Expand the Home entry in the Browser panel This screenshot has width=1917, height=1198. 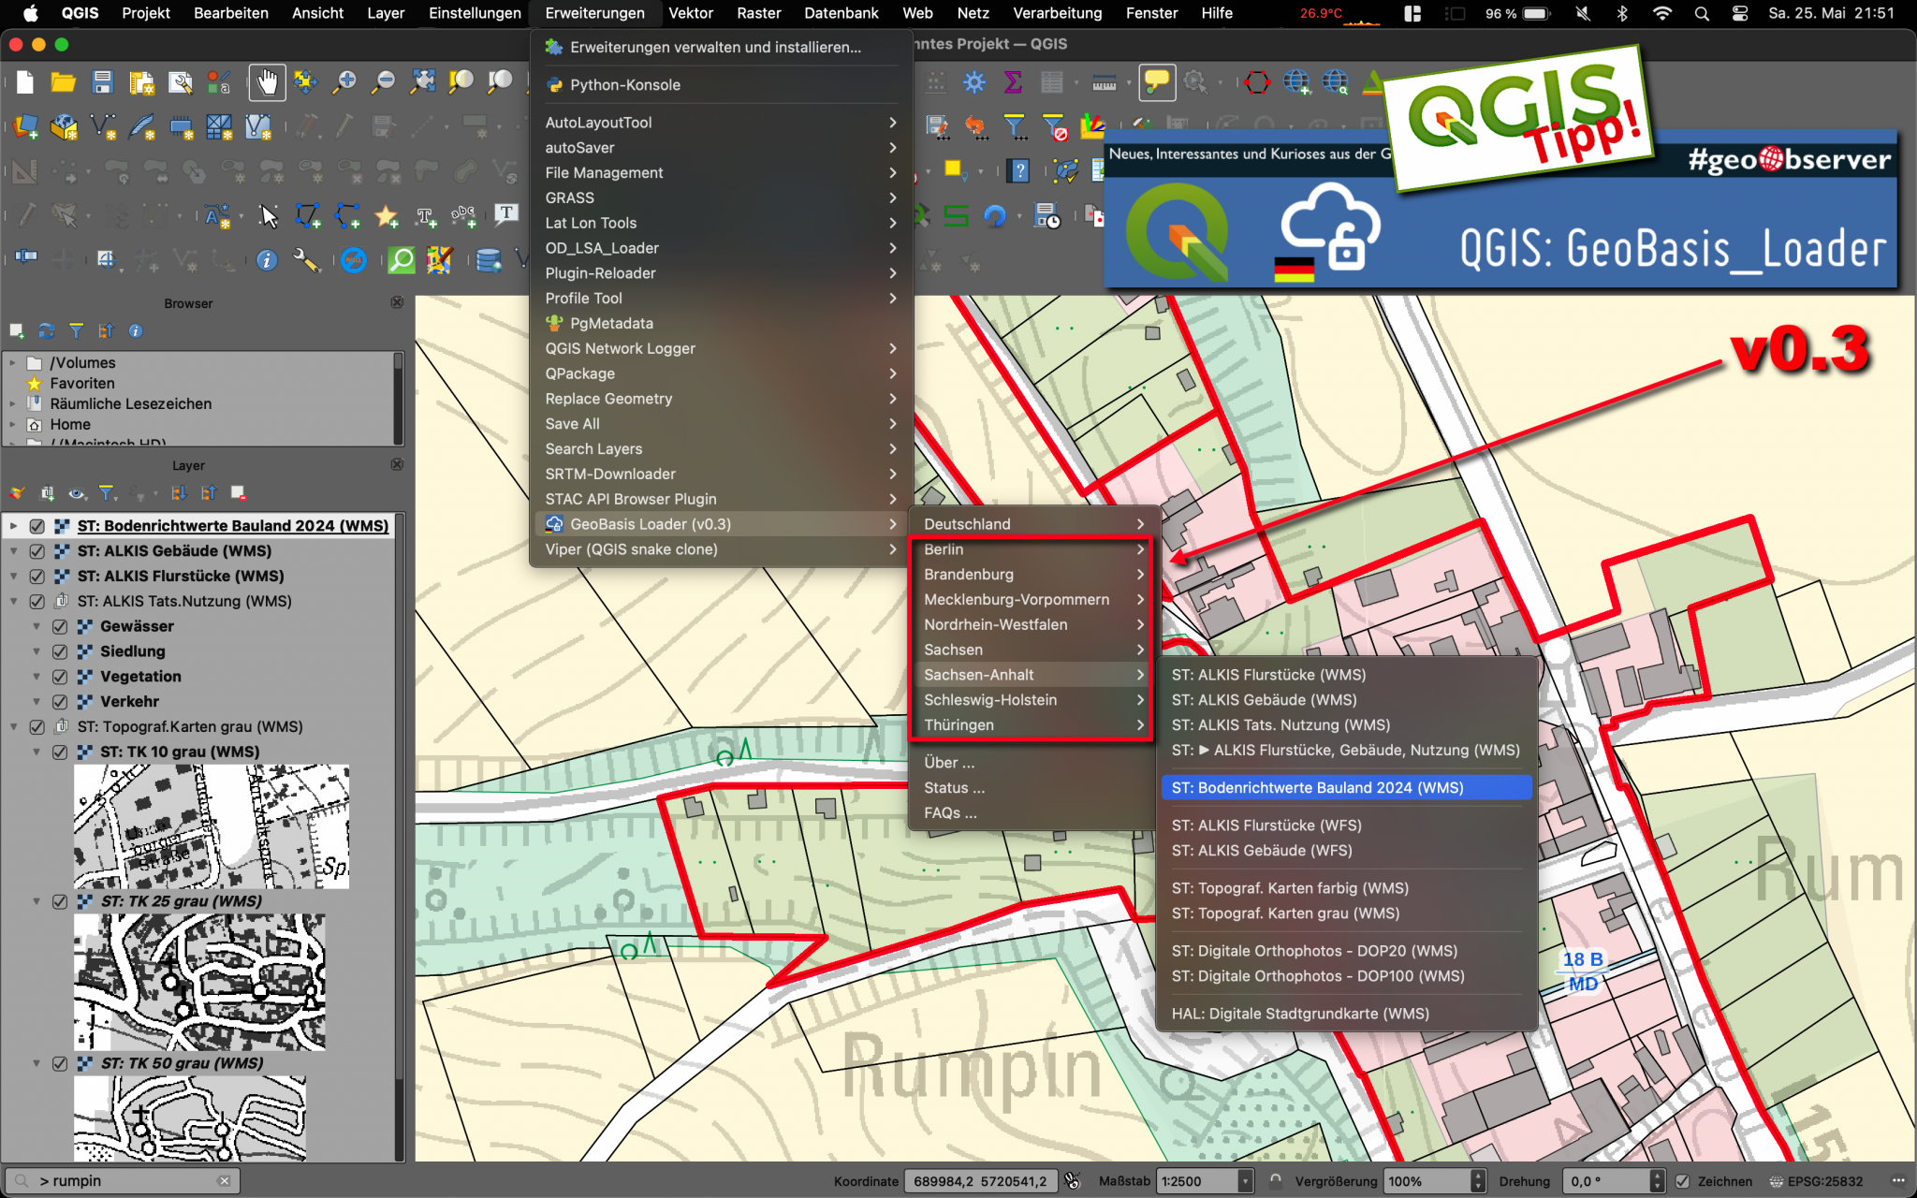coord(12,424)
